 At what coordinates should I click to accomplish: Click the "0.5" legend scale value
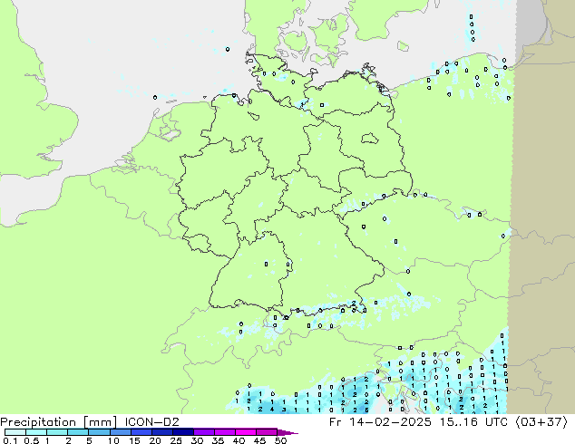[32, 440]
